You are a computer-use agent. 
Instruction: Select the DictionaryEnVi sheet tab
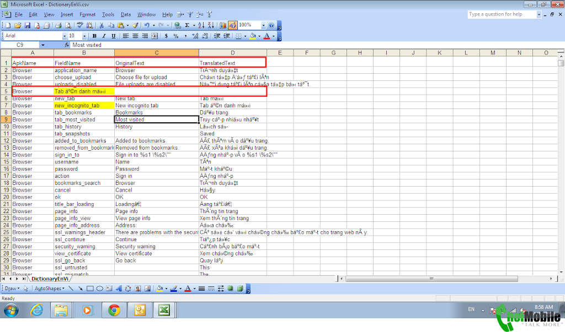50,279
